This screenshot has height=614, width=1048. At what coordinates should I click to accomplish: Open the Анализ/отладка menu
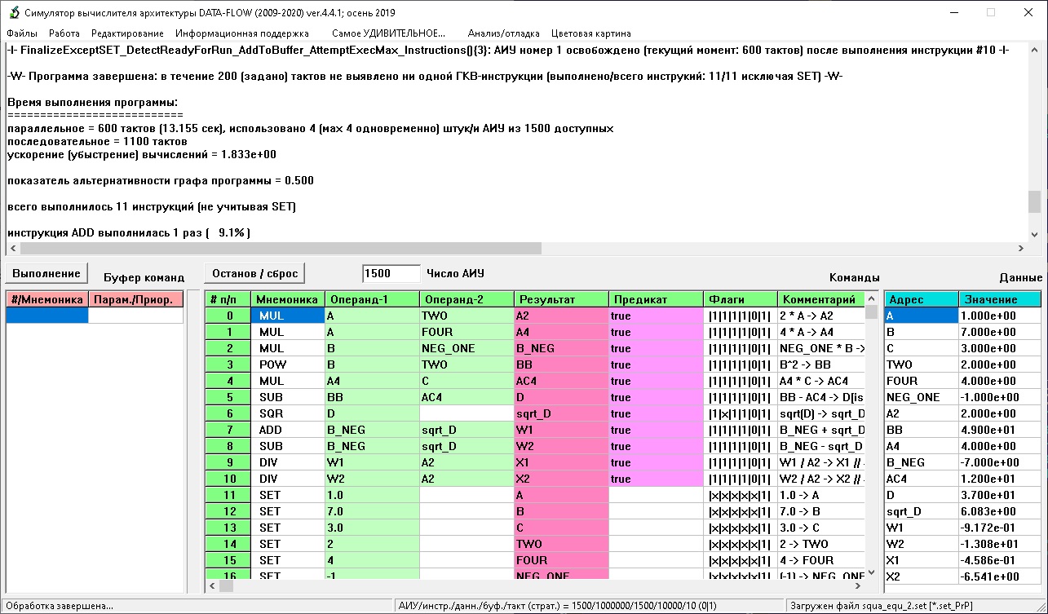(x=503, y=33)
